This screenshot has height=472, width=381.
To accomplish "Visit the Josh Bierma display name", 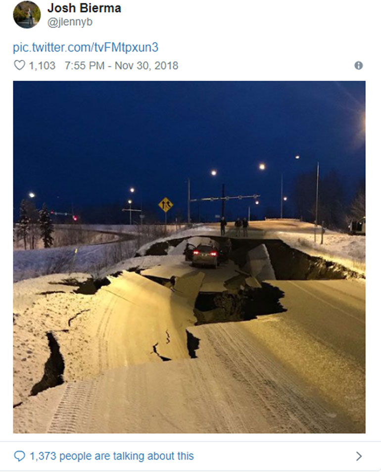I will click(x=84, y=8).
